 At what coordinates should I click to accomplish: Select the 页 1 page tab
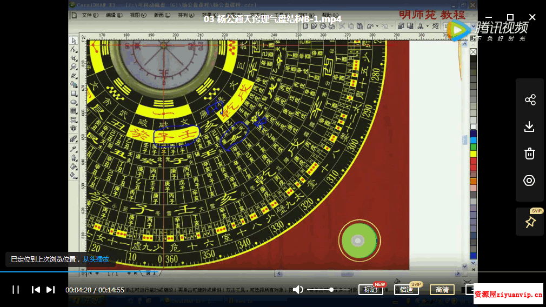151,273
